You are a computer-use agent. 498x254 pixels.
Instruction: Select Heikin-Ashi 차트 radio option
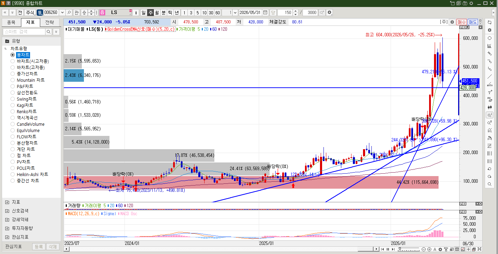point(13,174)
